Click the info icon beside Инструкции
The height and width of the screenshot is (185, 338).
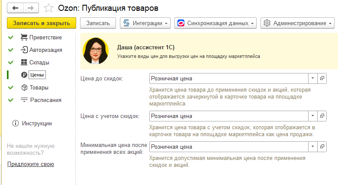[x=16, y=123]
